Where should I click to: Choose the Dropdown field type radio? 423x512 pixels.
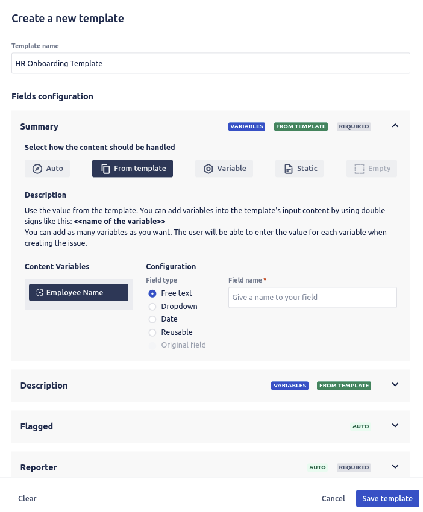pos(152,307)
